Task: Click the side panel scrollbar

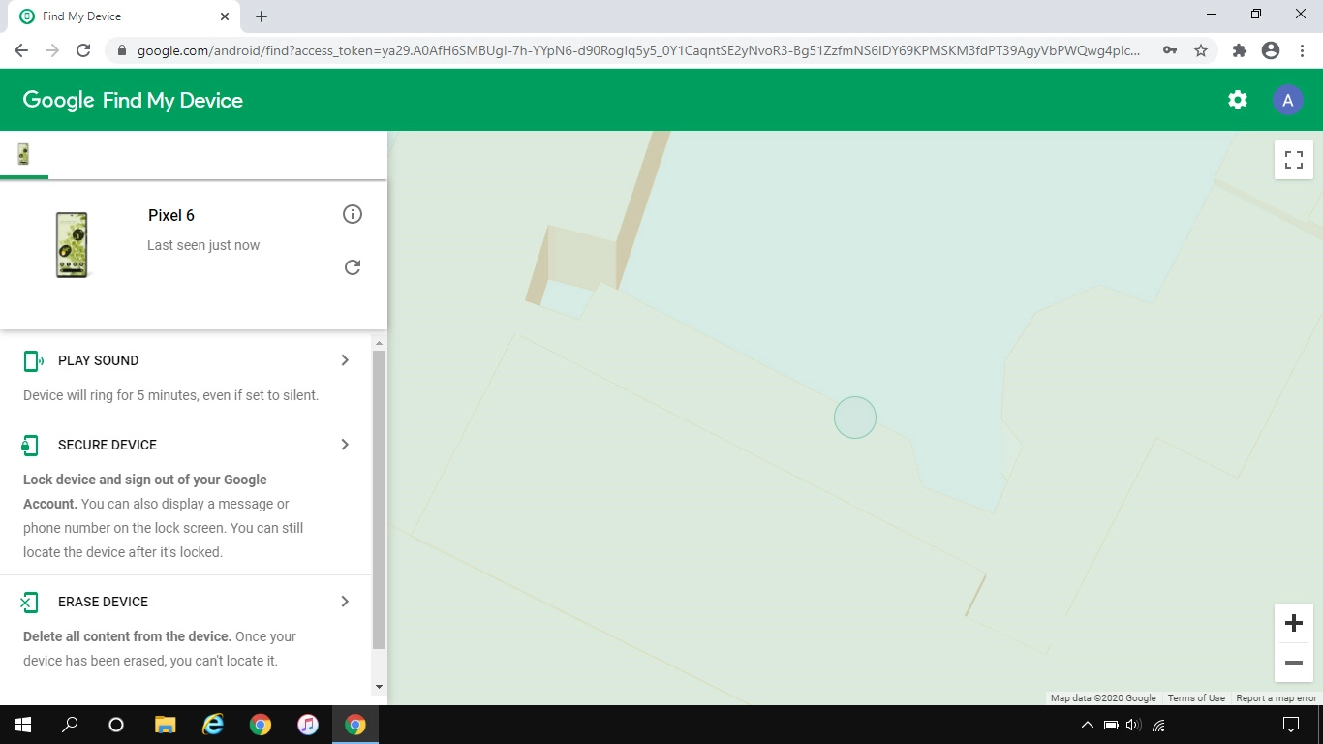Action: (x=379, y=499)
